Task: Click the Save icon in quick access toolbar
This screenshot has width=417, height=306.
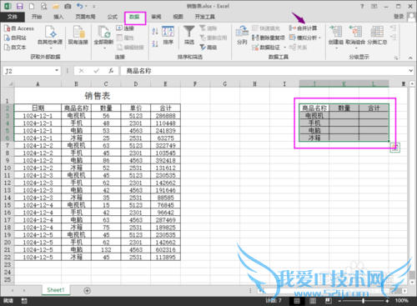Action: [20, 6]
